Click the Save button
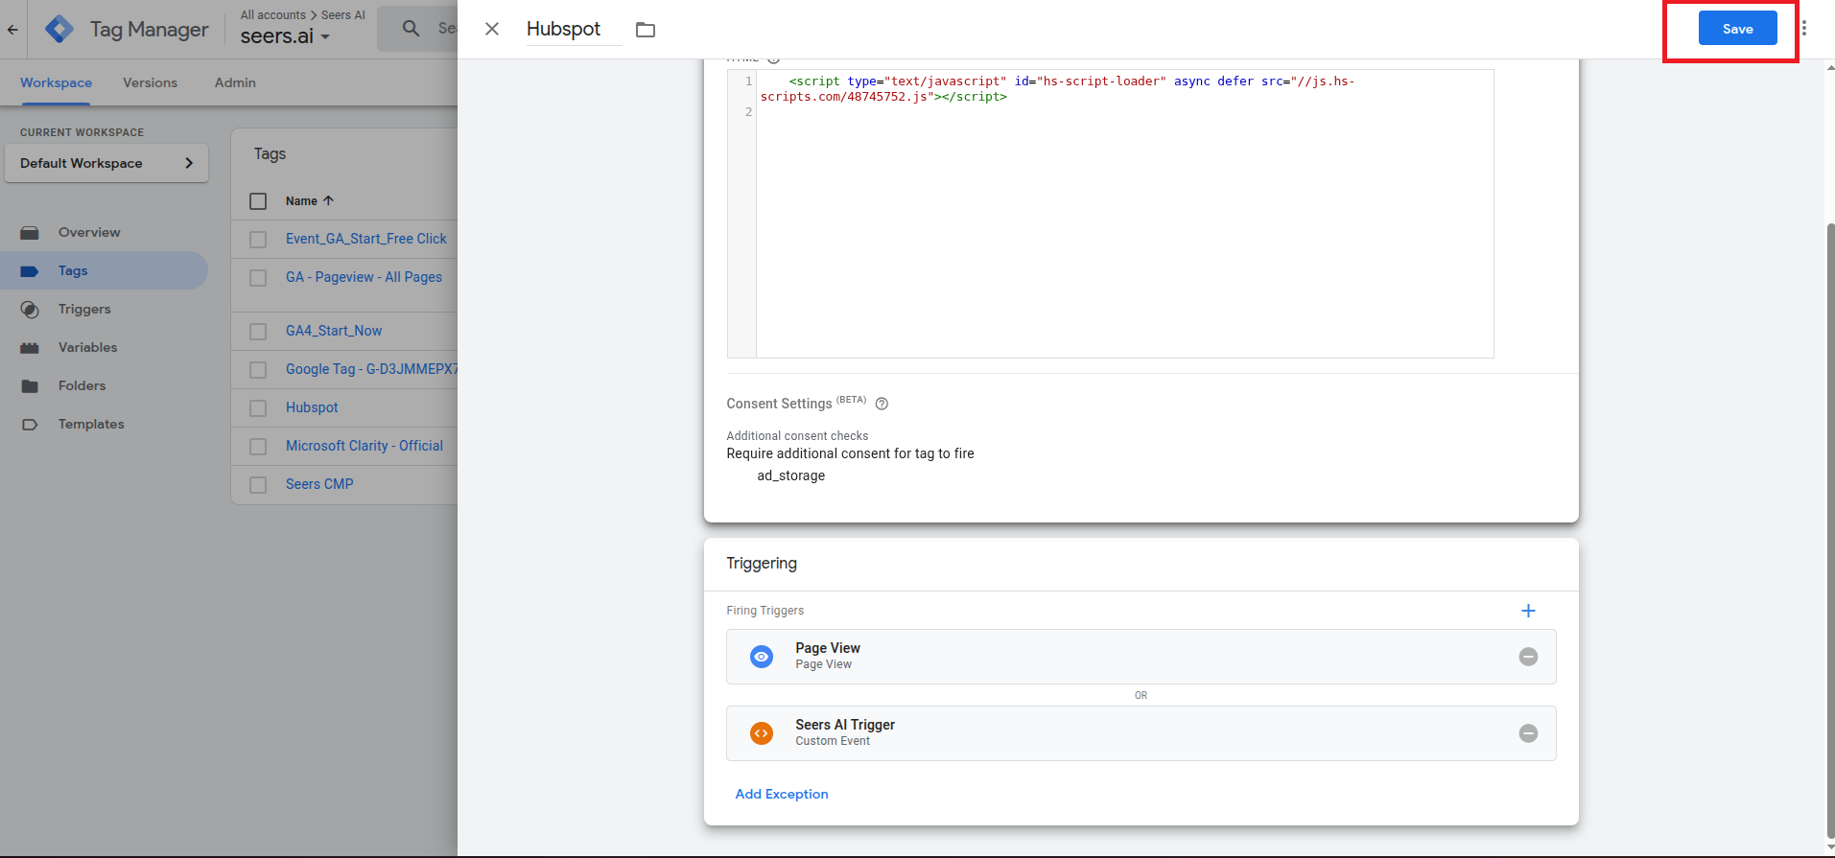Image resolution: width=1835 pixels, height=858 pixels. (1736, 29)
